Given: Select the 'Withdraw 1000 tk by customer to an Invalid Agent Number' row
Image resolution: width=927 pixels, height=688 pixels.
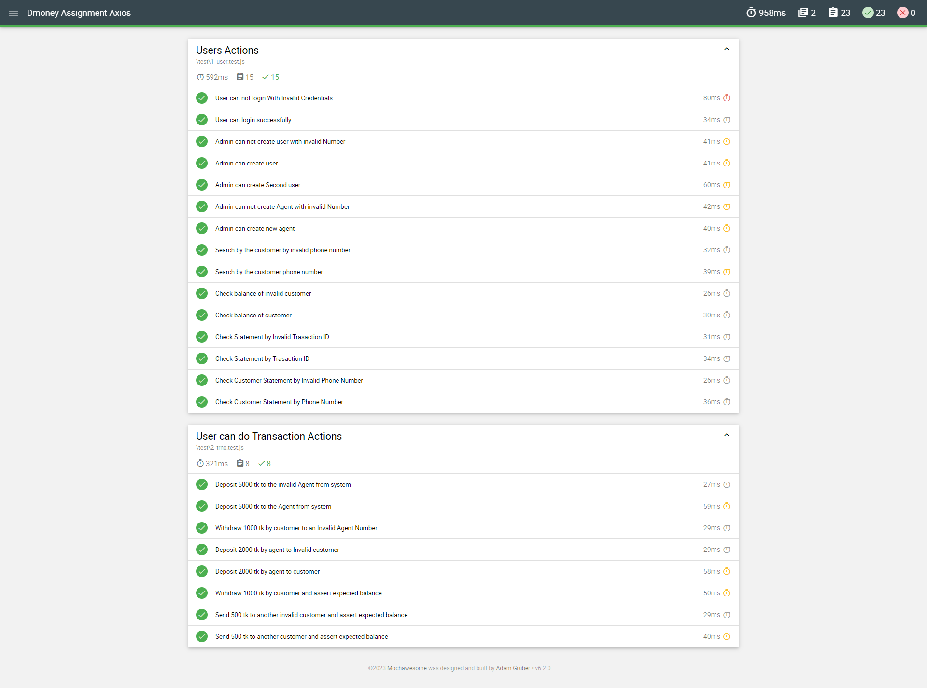Looking at the screenshot, I should 296,528.
